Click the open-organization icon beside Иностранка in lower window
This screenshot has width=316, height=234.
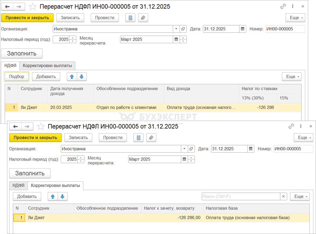(x=191, y=149)
